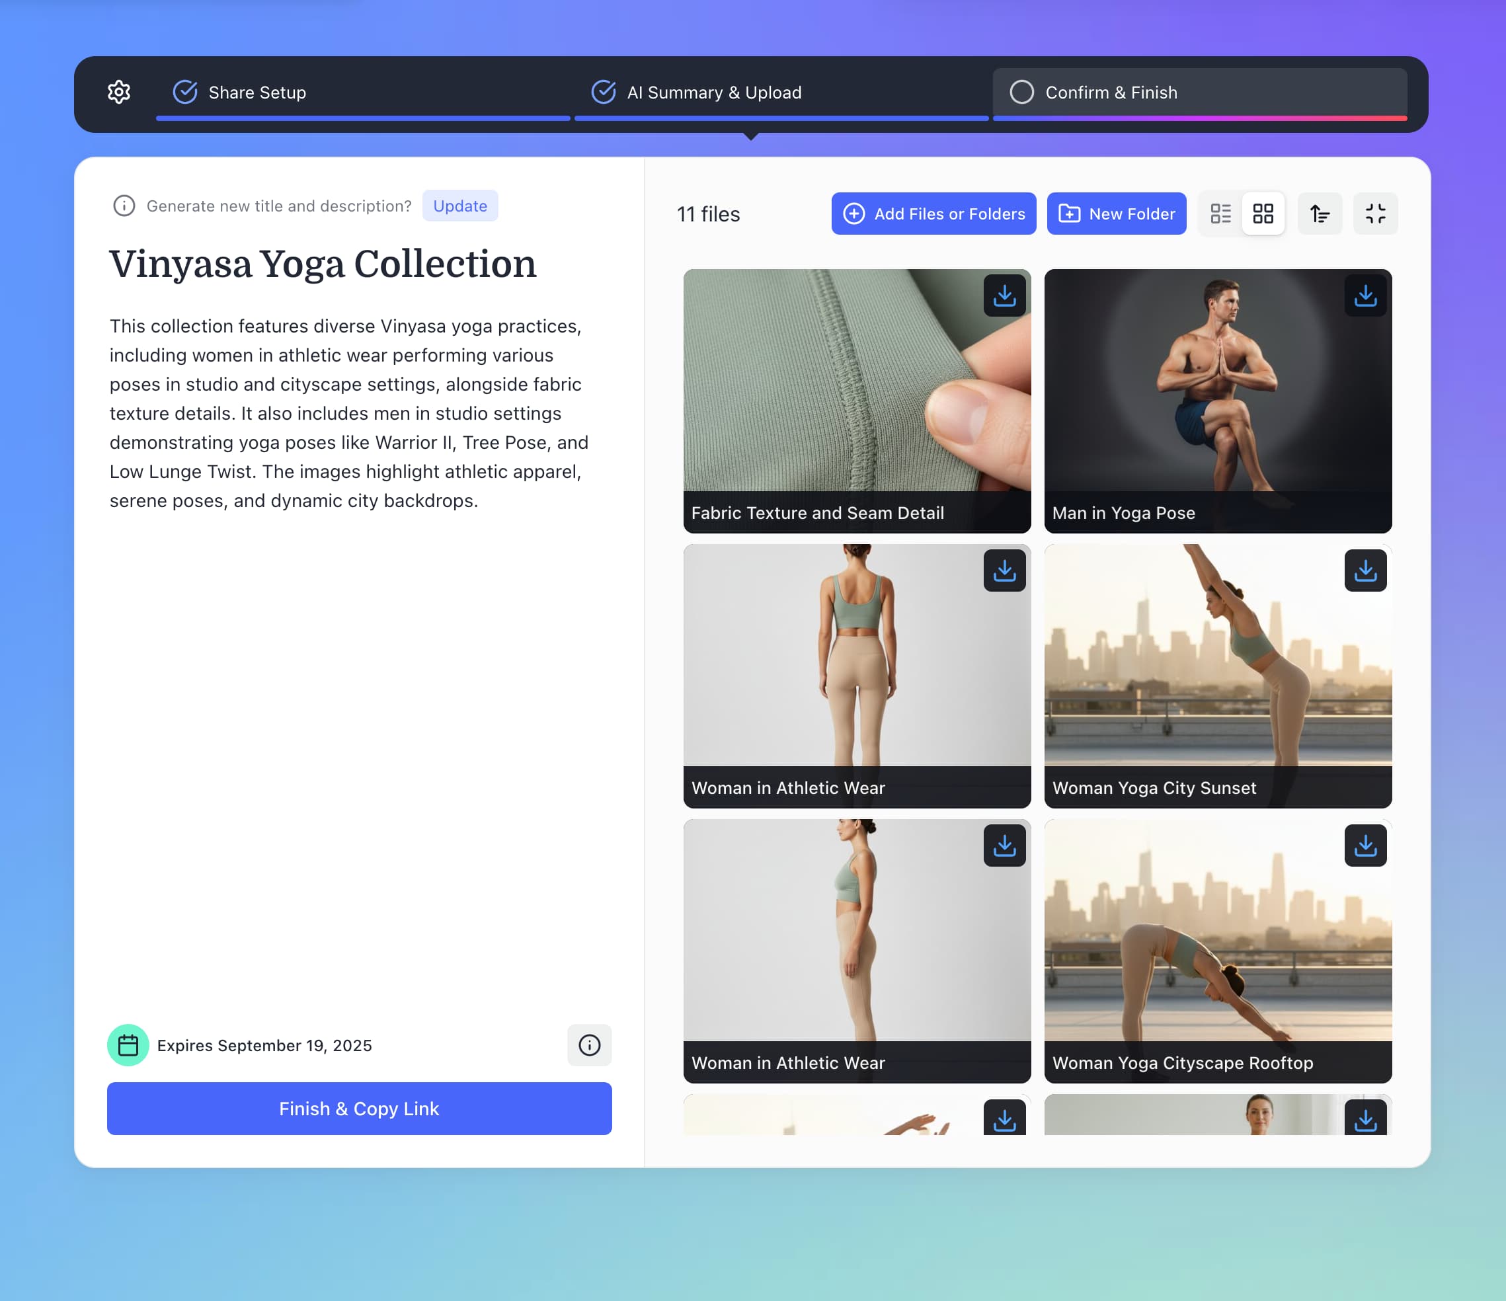Click info icon beside Generate new title
Viewport: 1506px width, 1301px height.
pos(124,206)
